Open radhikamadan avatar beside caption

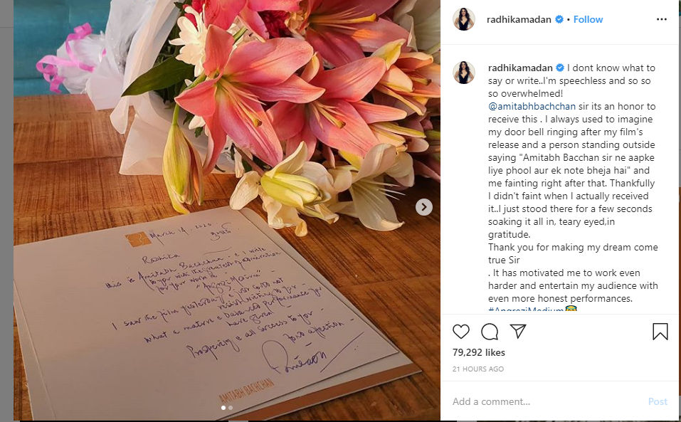pos(463,72)
